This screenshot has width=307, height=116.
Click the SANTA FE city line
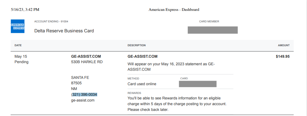click(80, 78)
